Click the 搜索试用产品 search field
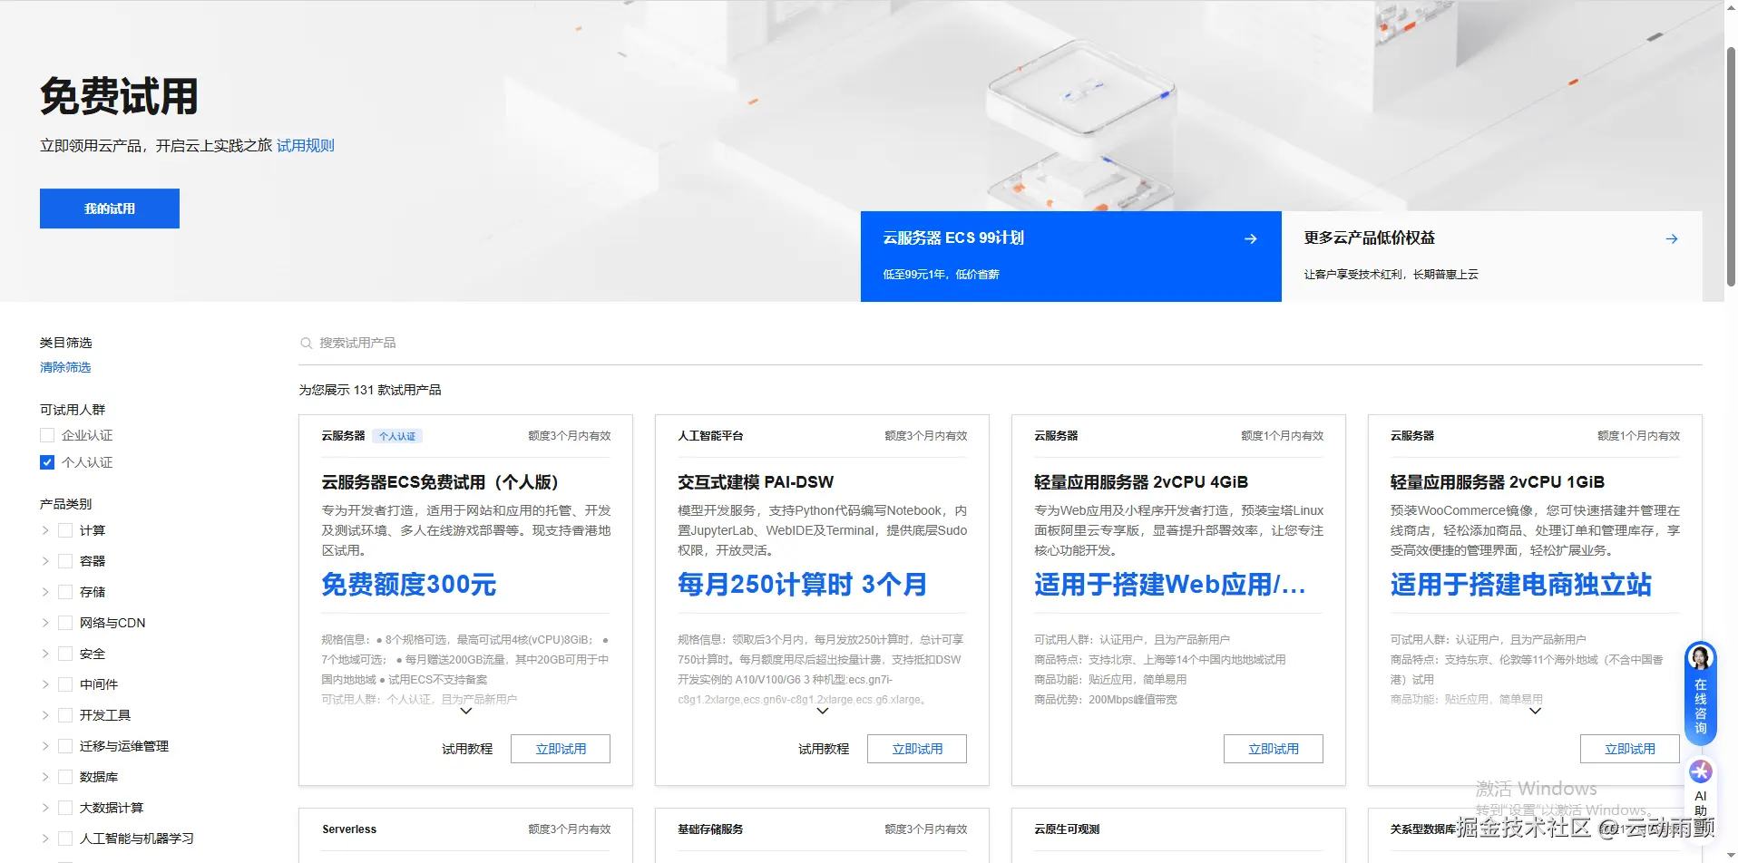This screenshot has height=863, width=1738. (x=1001, y=343)
